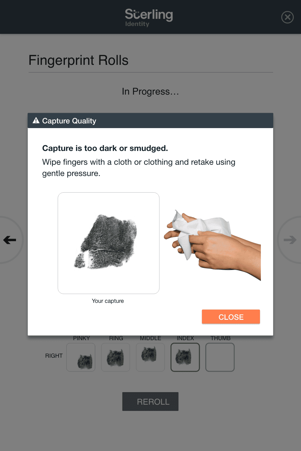The height and width of the screenshot is (451, 301).
Task: Click the close X icon in header
Action: (x=287, y=17)
